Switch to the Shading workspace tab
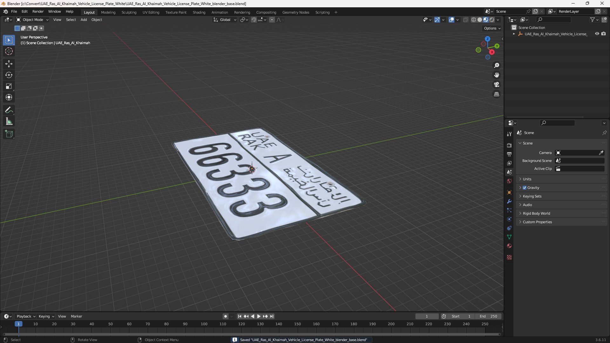The image size is (610, 343). pos(199,12)
